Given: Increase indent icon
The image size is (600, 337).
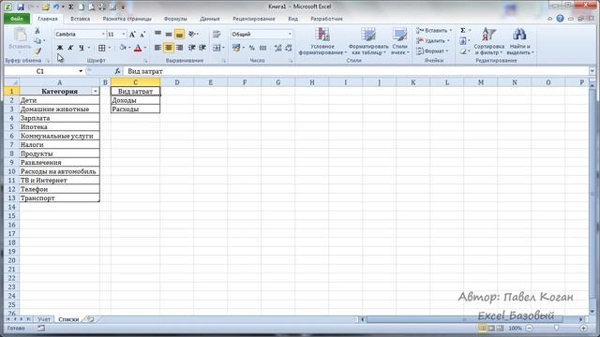Looking at the screenshot, I should 202,48.
